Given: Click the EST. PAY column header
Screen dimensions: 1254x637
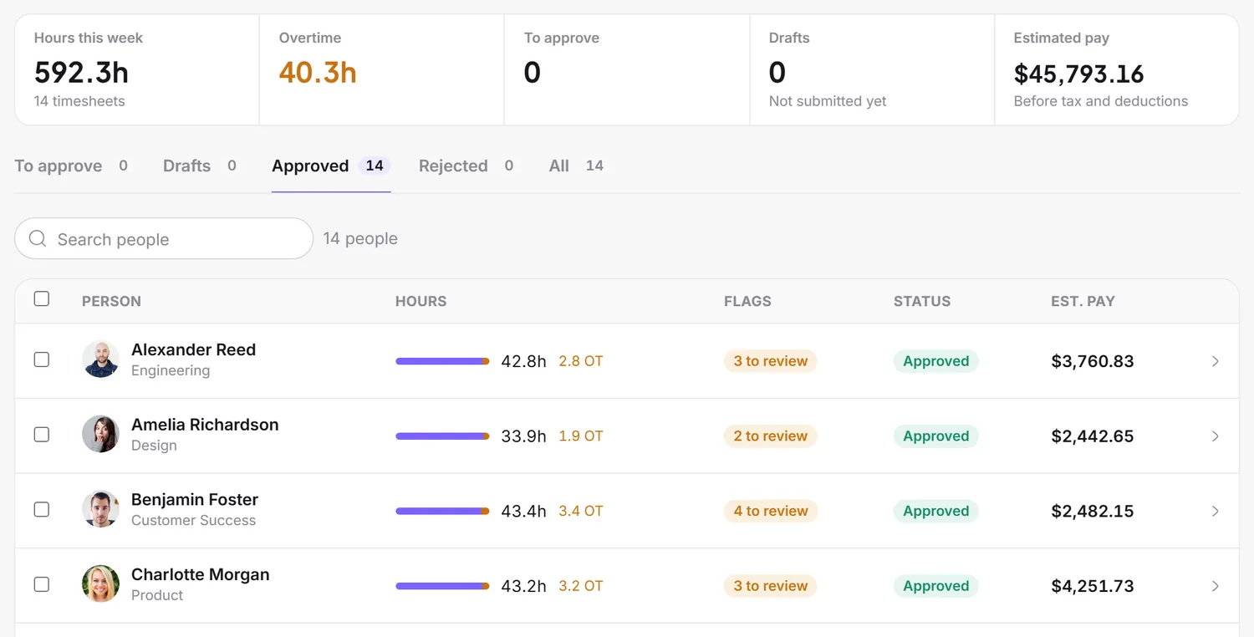Looking at the screenshot, I should point(1083,301).
